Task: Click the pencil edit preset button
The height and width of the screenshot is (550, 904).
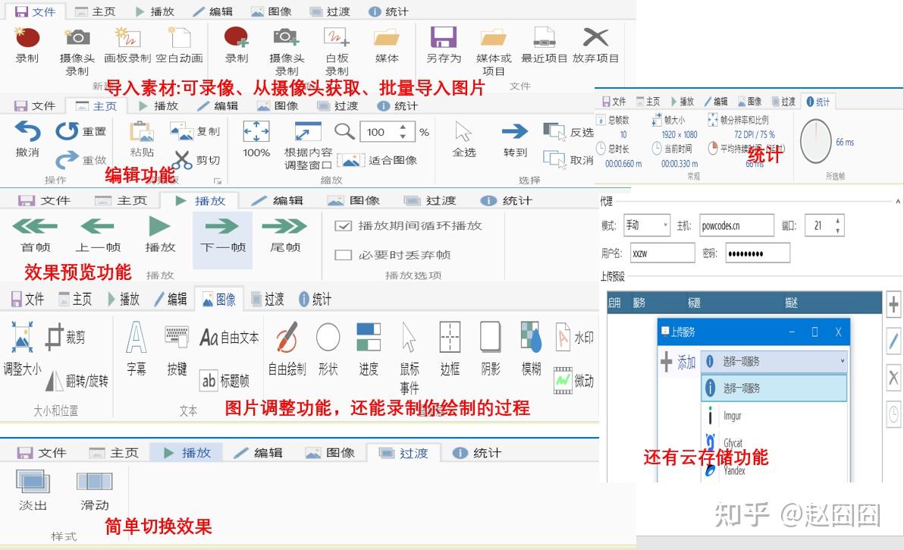Action: pos(893,342)
